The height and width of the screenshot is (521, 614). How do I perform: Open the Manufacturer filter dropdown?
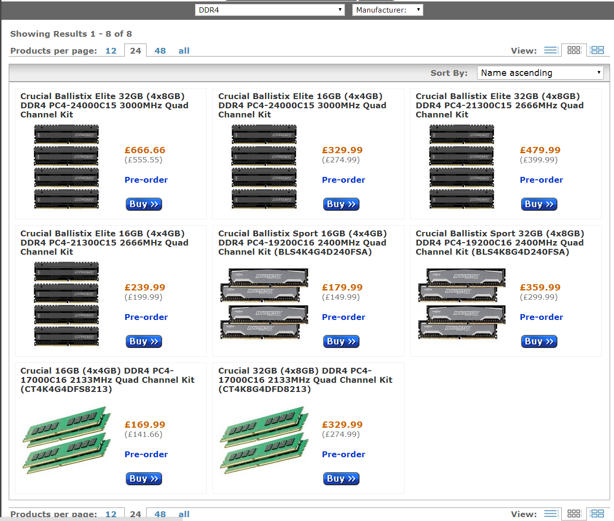click(388, 10)
